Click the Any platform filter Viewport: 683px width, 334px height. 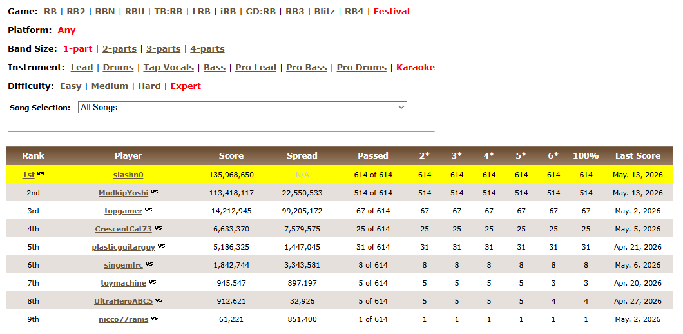(x=66, y=30)
